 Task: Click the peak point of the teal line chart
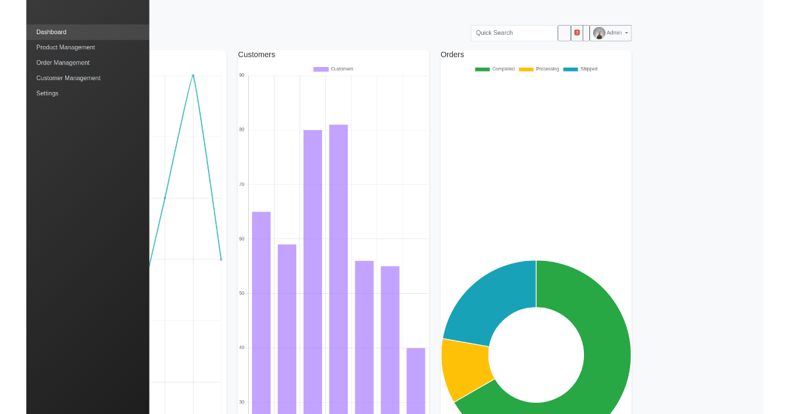pyautogui.click(x=193, y=76)
